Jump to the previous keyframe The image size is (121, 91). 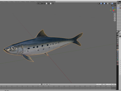(x=45, y=84)
